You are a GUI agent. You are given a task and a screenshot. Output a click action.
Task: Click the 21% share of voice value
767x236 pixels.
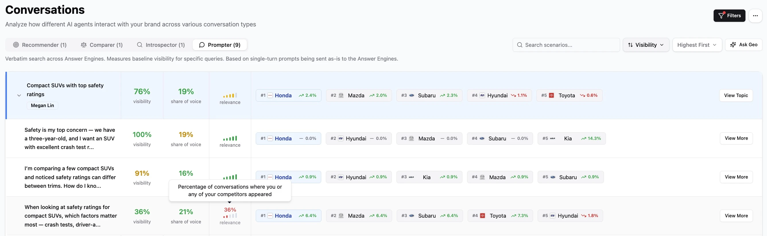(x=186, y=212)
